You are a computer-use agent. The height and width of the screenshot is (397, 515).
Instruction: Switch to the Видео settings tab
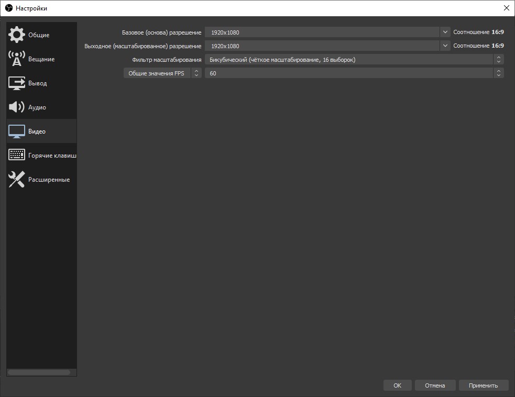click(x=41, y=131)
